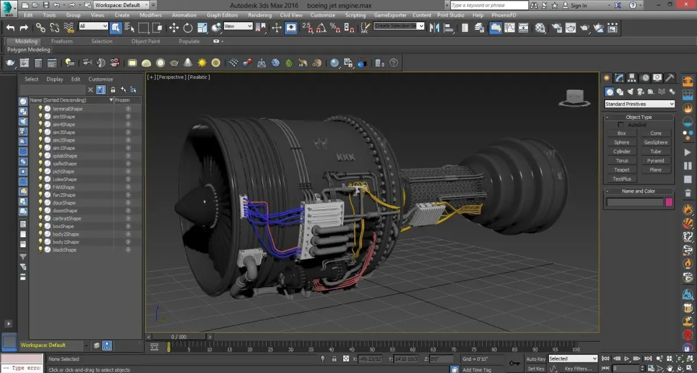Toggle light bulb visibility for terminalShape
The image size is (697, 373).
[x=41, y=109]
